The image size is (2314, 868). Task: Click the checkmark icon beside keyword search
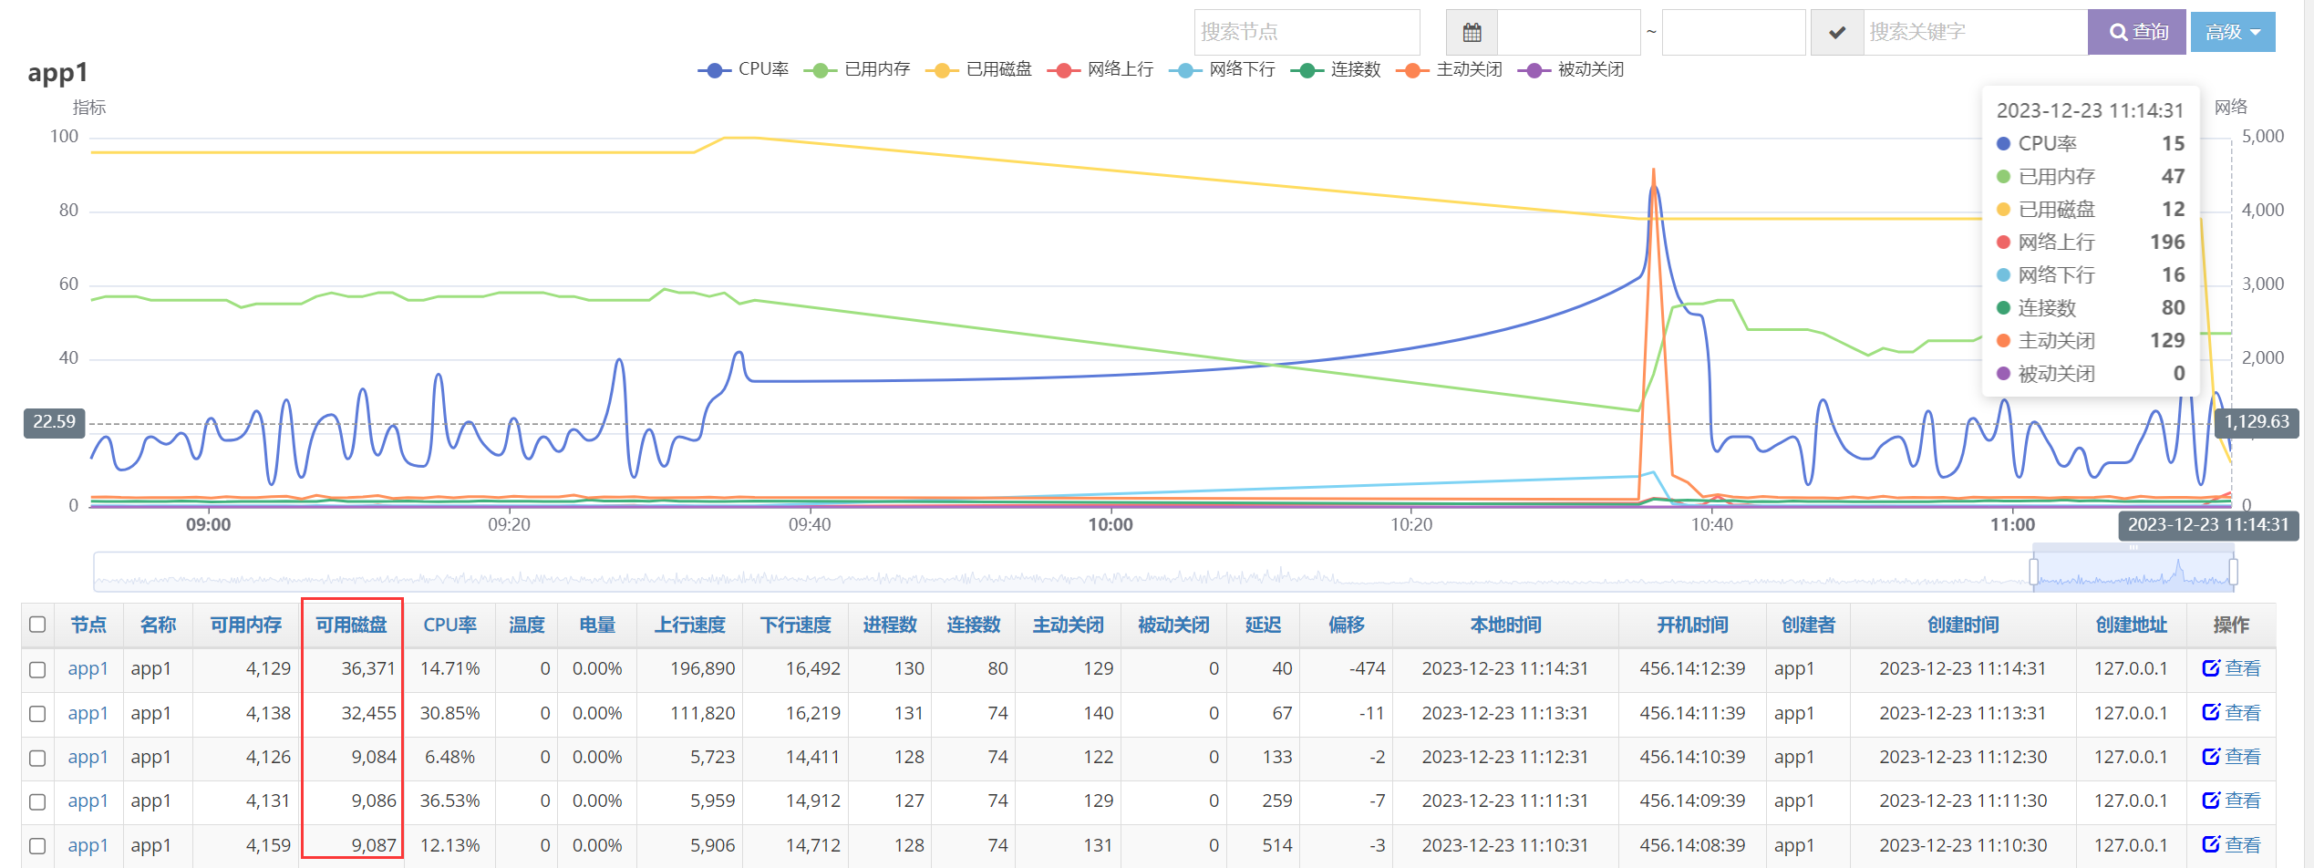click(x=1837, y=33)
